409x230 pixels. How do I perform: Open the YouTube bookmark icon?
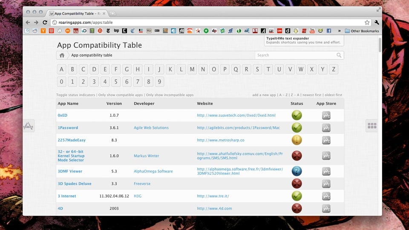coord(312,31)
